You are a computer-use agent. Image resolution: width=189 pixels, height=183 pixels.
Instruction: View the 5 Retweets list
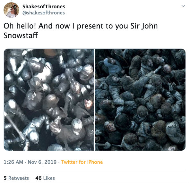point(16,178)
